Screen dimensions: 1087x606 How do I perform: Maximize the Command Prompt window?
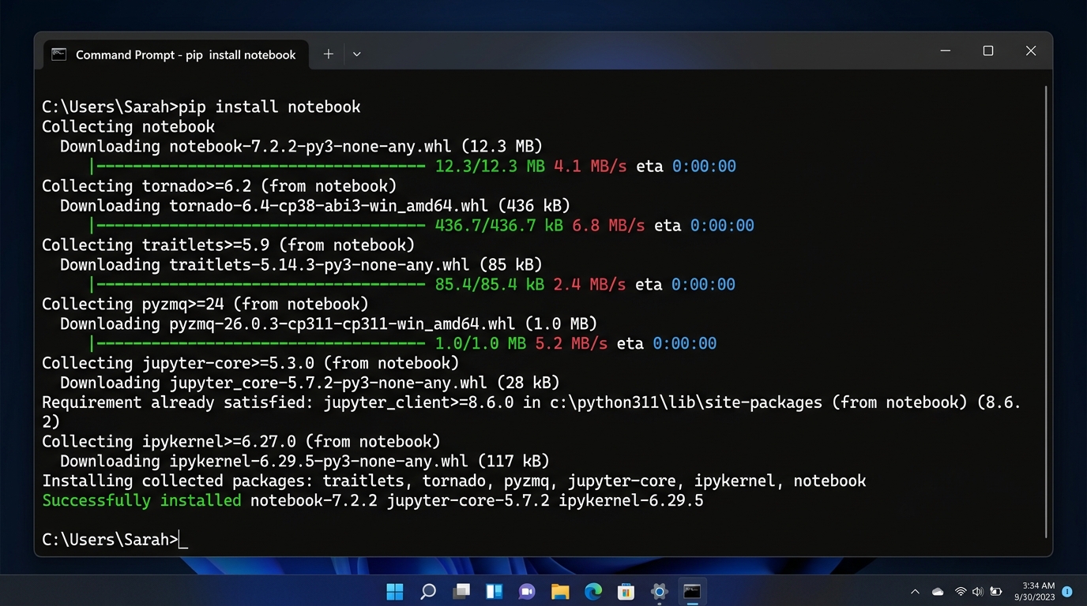[x=987, y=51]
